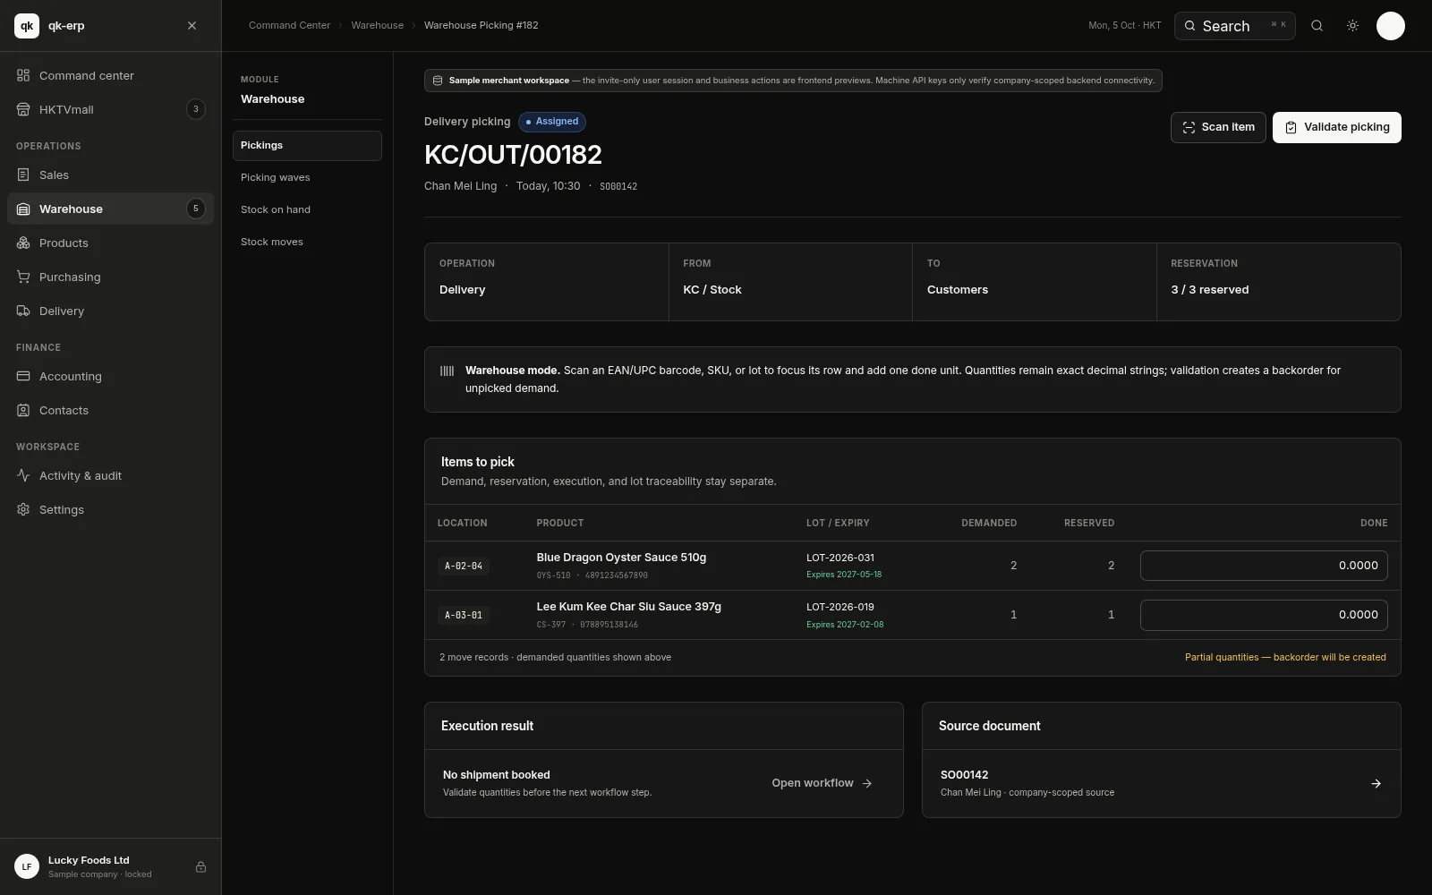Open Purchasing module
Screen dimensions: 1432x895
[x=110, y=277]
